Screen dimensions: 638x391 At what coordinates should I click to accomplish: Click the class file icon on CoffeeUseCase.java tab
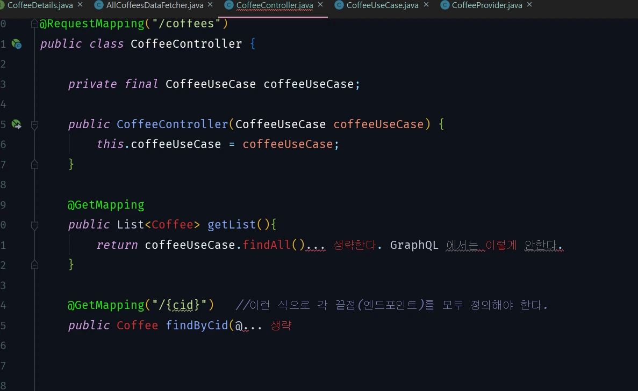[x=339, y=5]
